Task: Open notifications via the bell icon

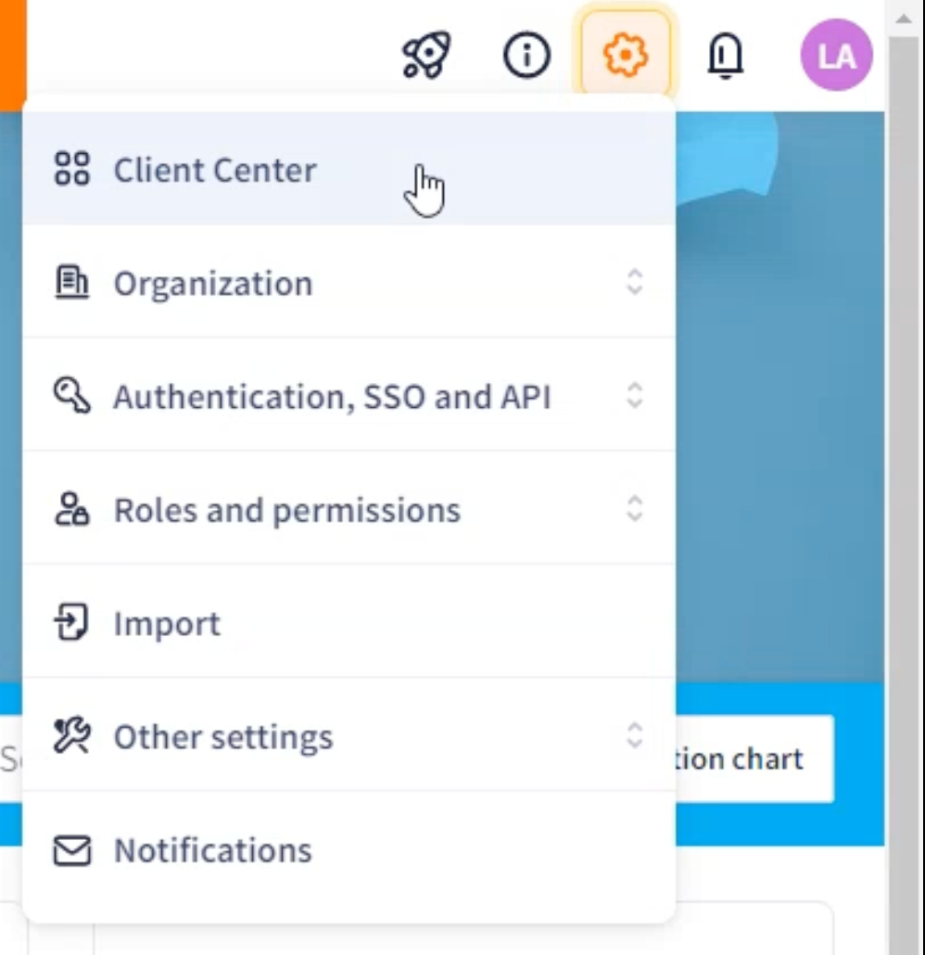Action: (726, 56)
